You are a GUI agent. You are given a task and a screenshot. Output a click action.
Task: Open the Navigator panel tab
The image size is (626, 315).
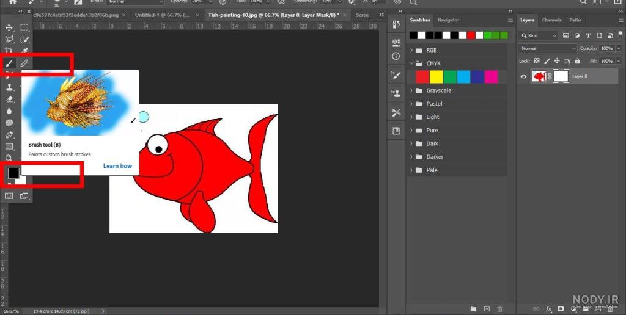(448, 20)
